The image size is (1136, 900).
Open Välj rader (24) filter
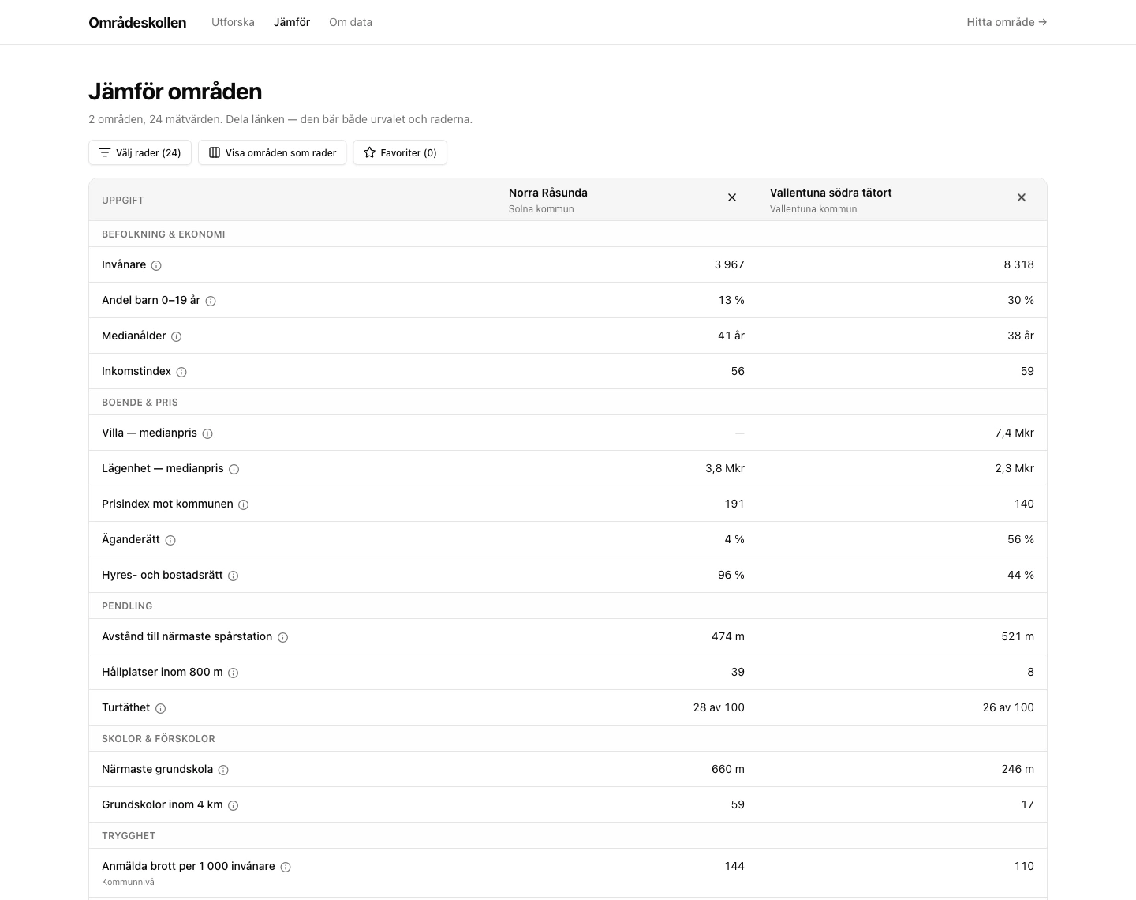[x=140, y=152]
